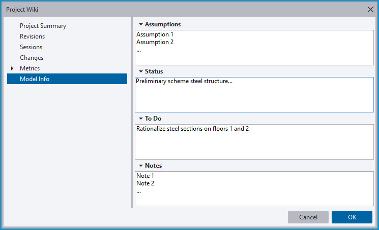Image resolution: width=379 pixels, height=230 pixels.
Task: Click the 'Assumption 2' text line
Action: pos(155,42)
